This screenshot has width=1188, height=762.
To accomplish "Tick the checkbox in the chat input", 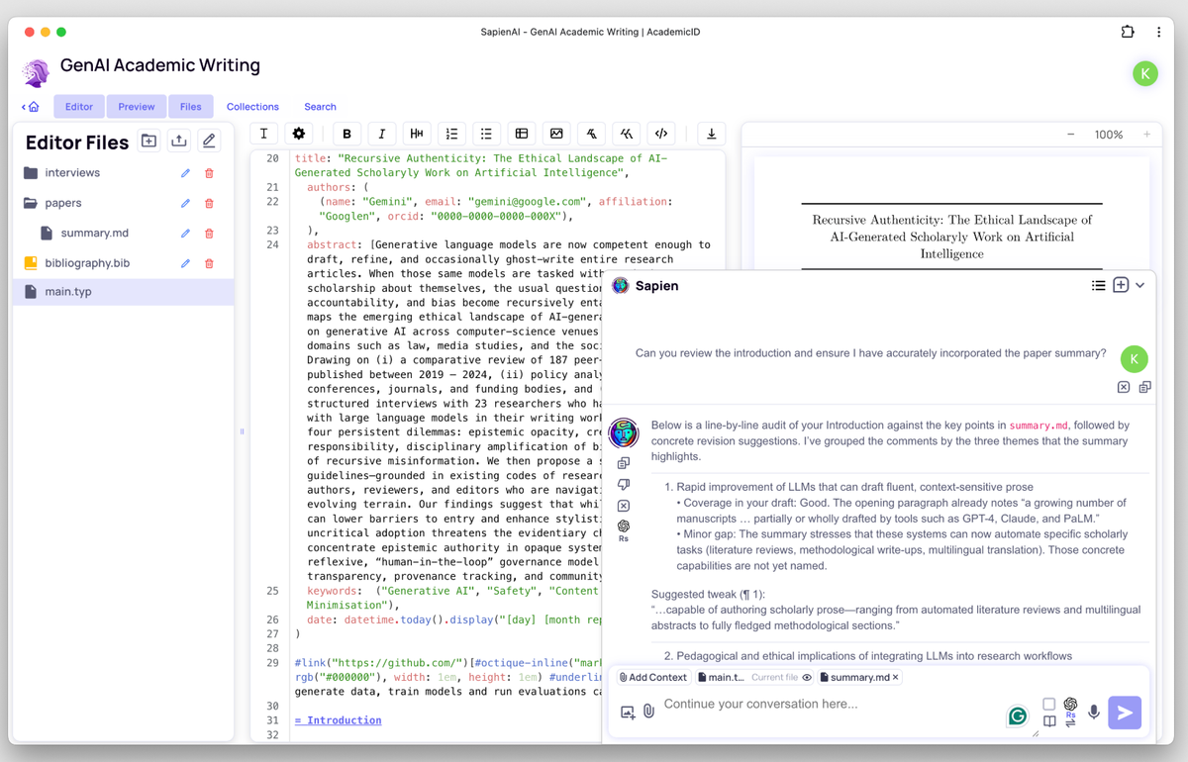I will pyautogui.click(x=1049, y=704).
